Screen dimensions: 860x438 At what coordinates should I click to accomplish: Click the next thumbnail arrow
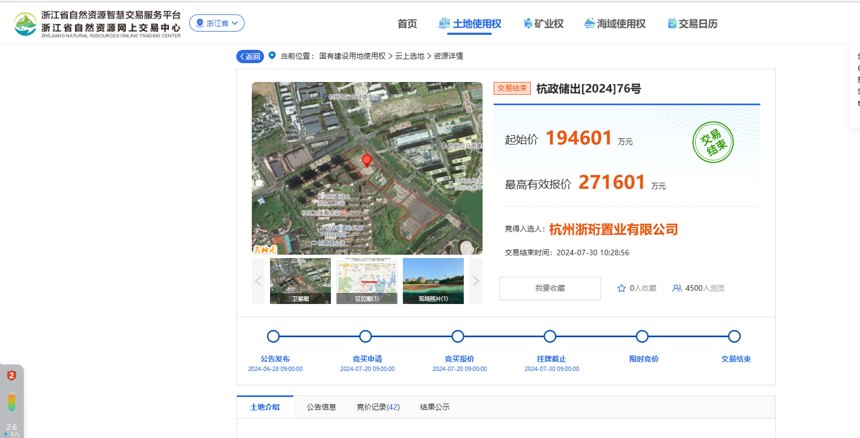coord(476,281)
